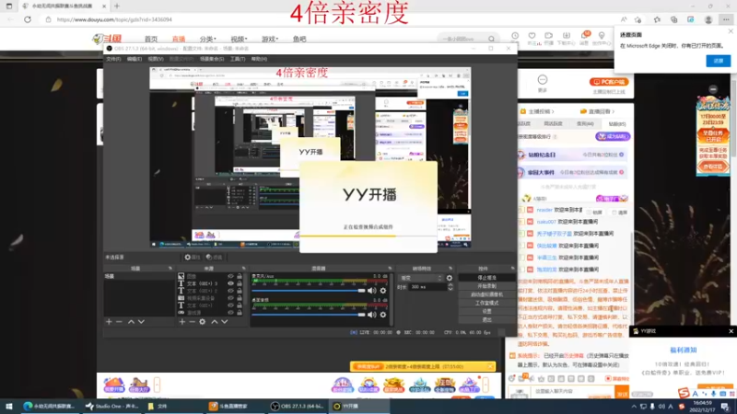Toggle visibility of text source 3
This screenshot has height=414, width=737.
point(230,283)
